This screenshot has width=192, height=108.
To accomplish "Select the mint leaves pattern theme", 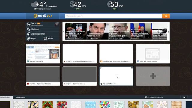I will tap(119, 105).
